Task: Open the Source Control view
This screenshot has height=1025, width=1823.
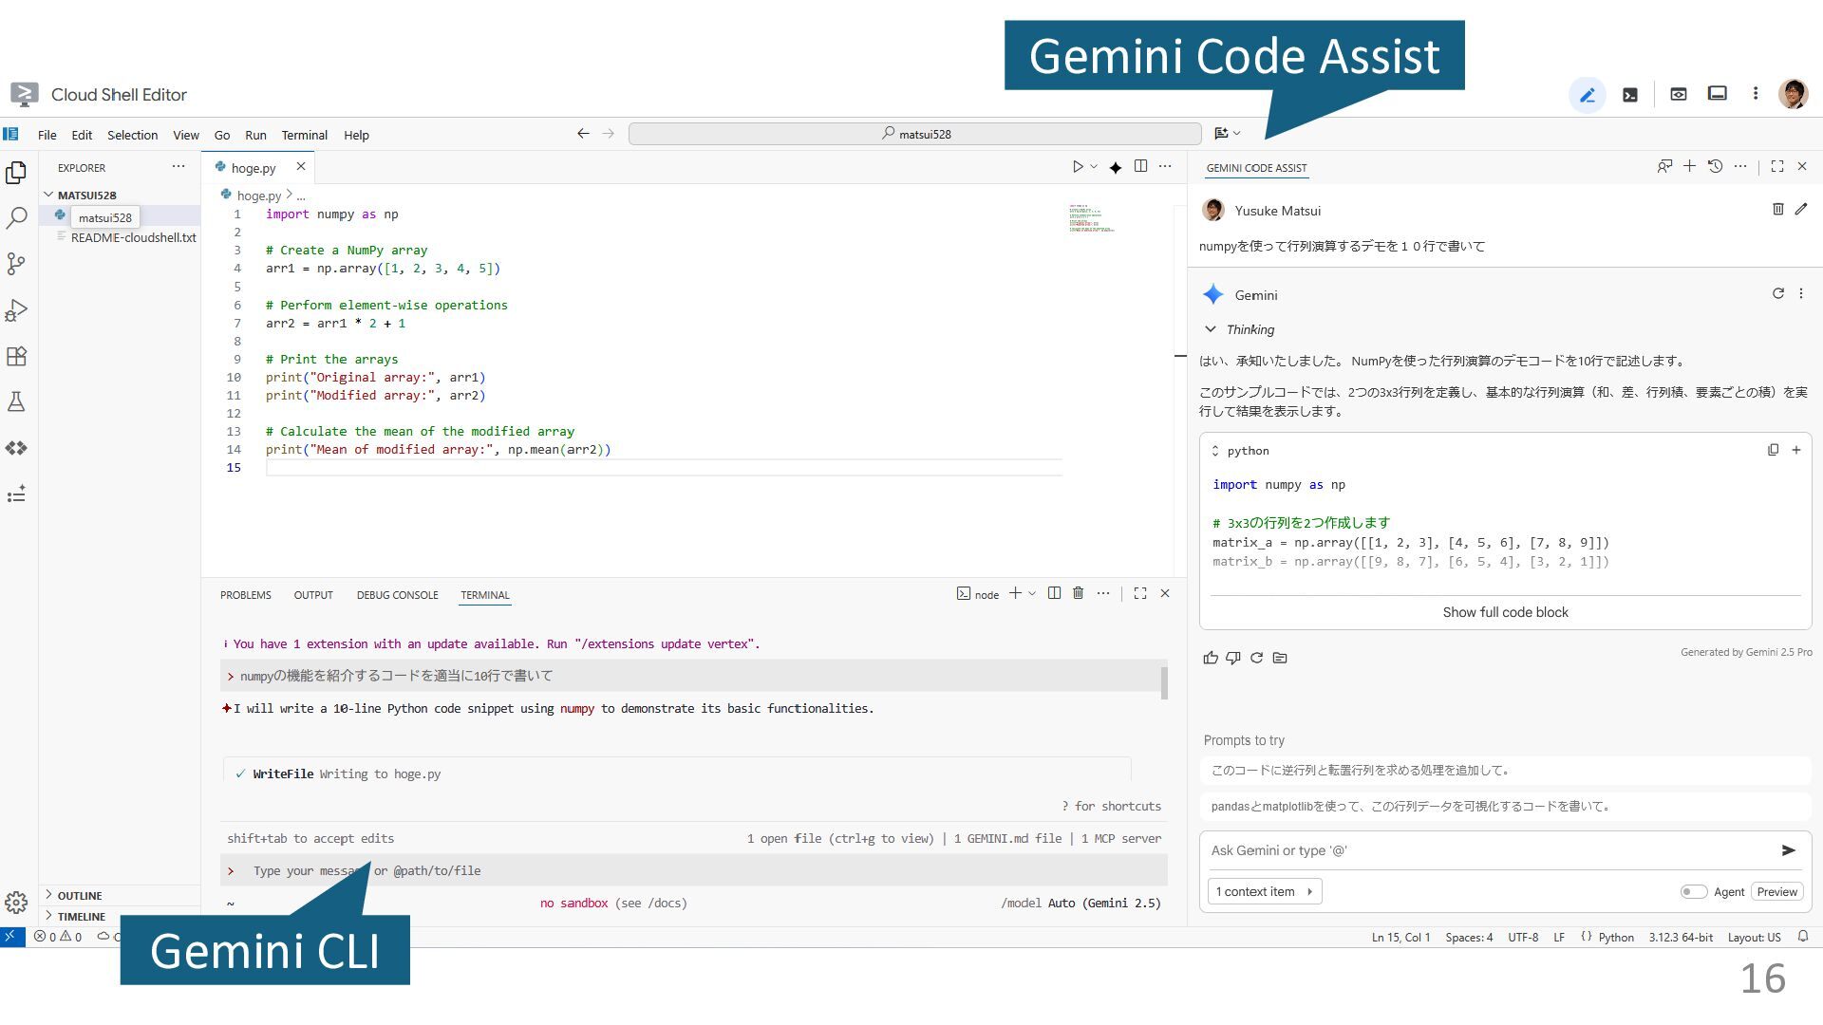Action: point(16,264)
